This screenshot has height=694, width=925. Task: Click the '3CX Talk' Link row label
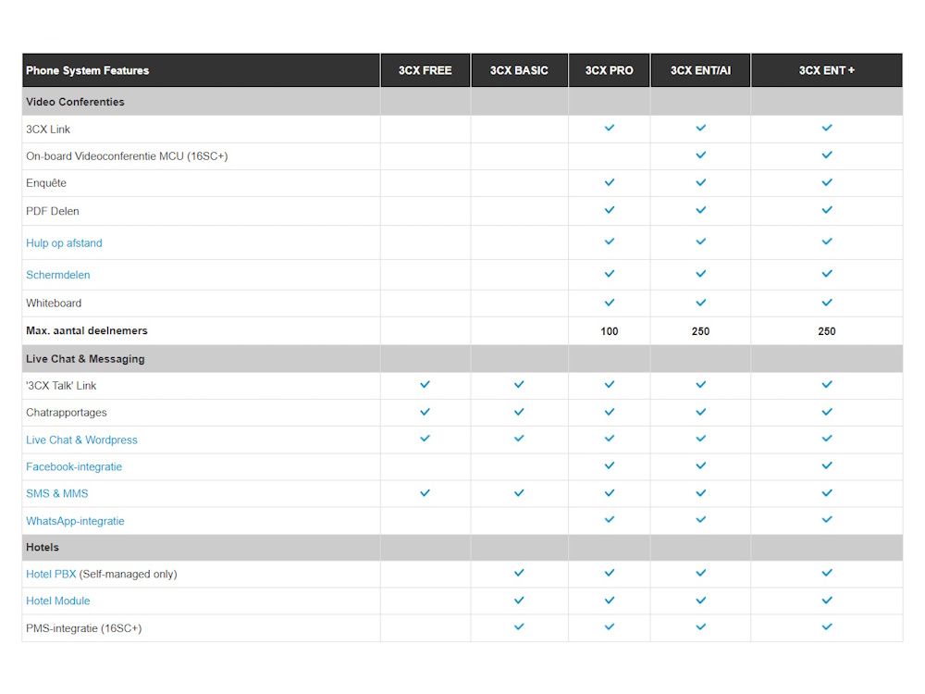(61, 386)
